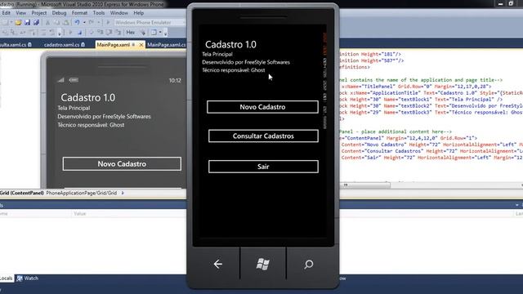
Task: Tap the emulator Back arrow button
Action: click(218, 264)
